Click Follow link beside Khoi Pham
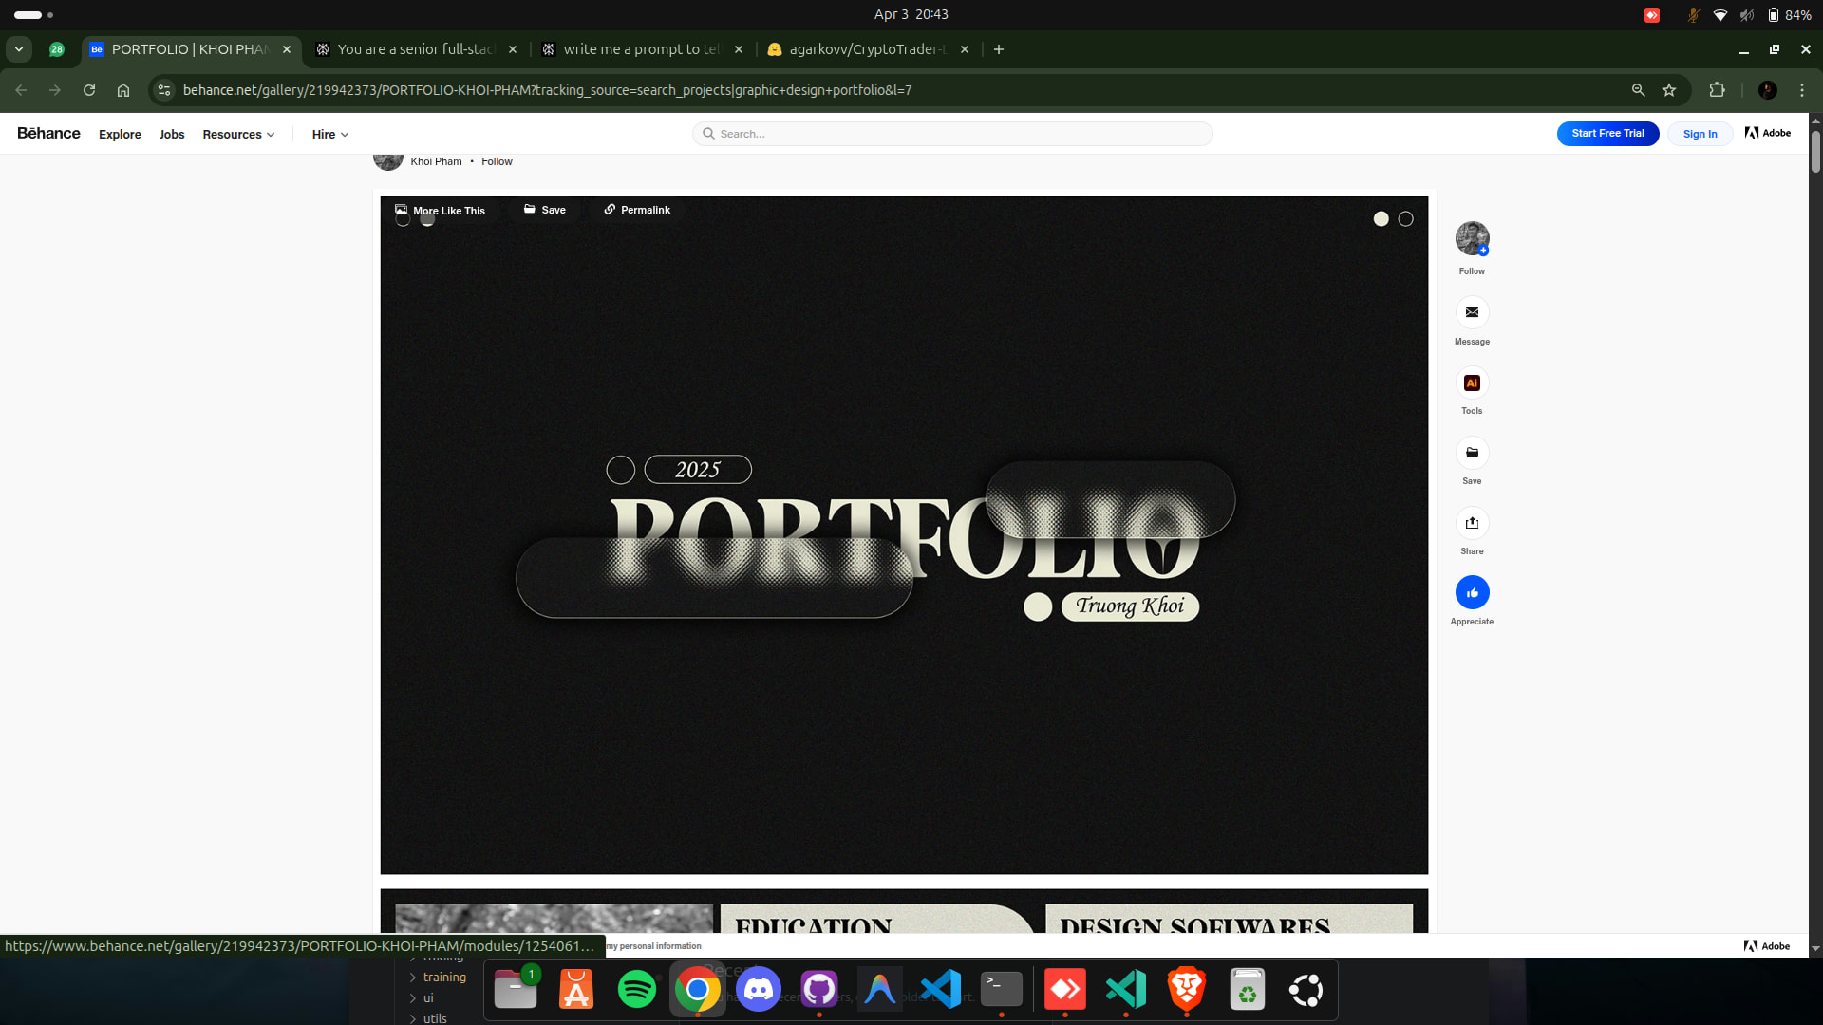Image resolution: width=1823 pixels, height=1025 pixels. click(x=497, y=161)
